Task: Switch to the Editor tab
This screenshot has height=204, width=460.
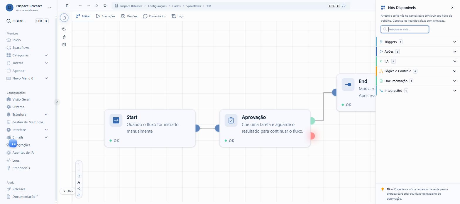Action: tap(83, 16)
